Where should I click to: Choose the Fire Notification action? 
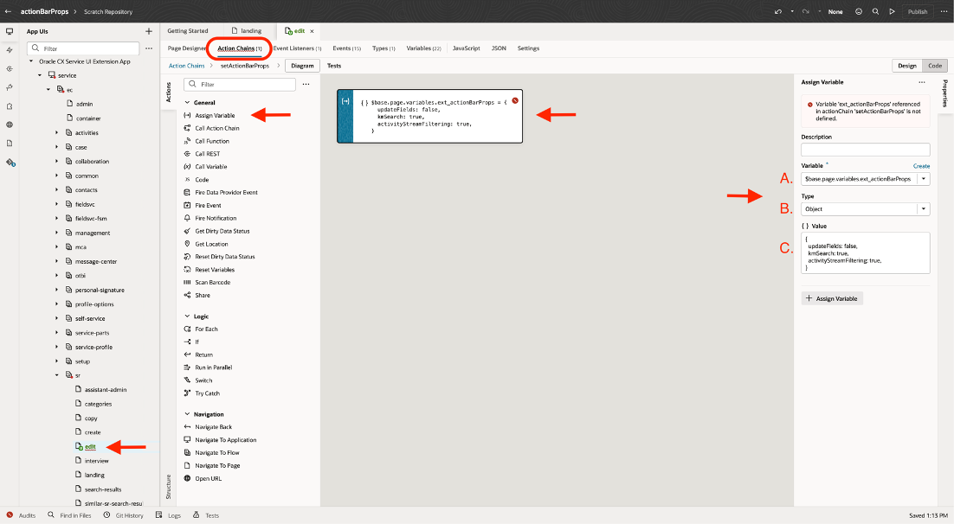coord(218,216)
